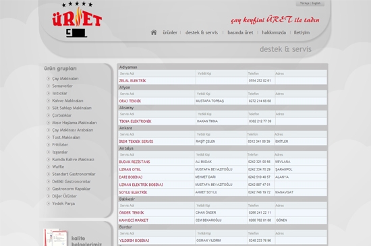This screenshot has height=246, width=371.
Task: Open ORAJ TEKNİK service entry
Action: coord(130,101)
